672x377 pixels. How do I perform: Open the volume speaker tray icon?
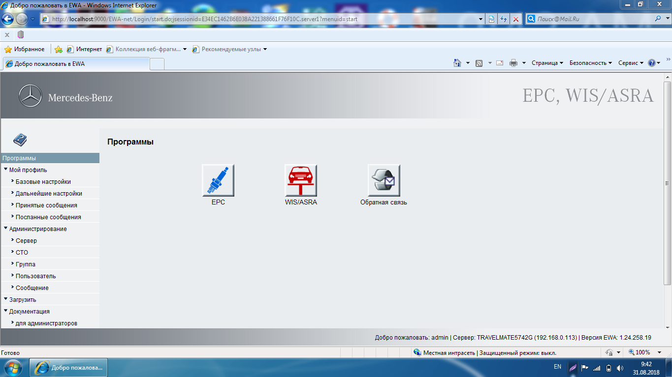(x=620, y=368)
